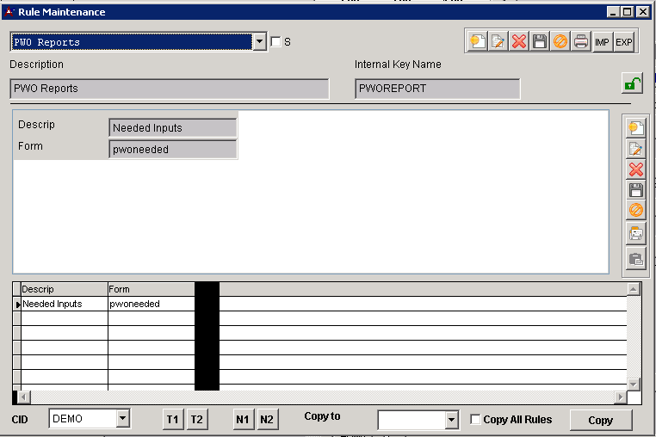This screenshot has width=656, height=437.
Task: Expand the PWO Reports rule dropdown
Action: (x=260, y=41)
